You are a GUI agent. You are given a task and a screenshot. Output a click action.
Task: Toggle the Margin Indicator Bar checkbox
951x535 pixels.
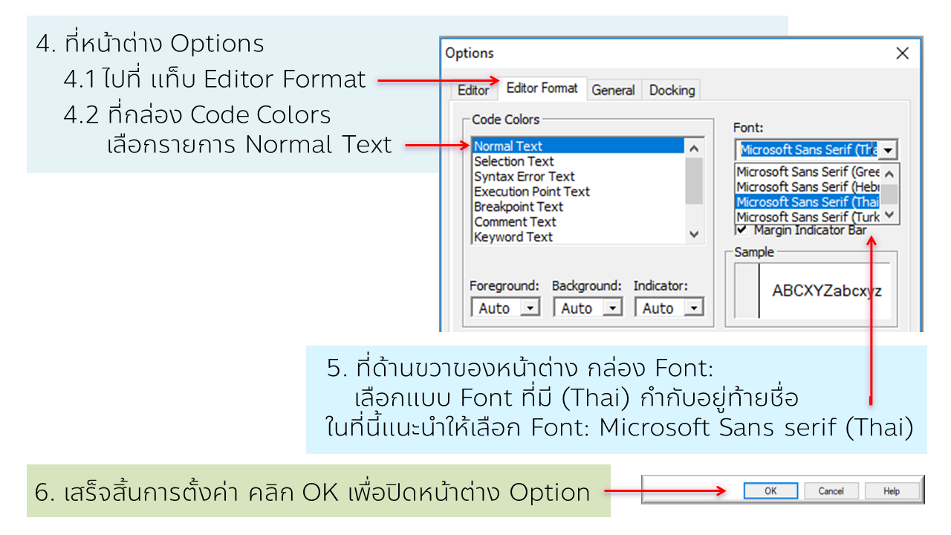pyautogui.click(x=741, y=230)
